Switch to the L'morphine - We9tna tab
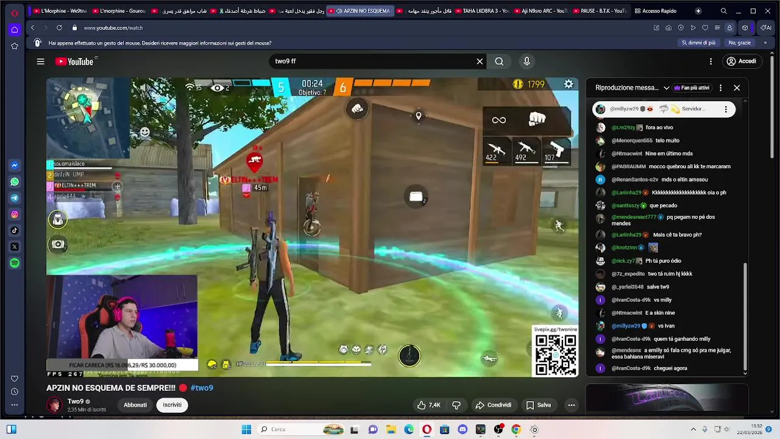This screenshot has width=780, height=439. tap(60, 11)
